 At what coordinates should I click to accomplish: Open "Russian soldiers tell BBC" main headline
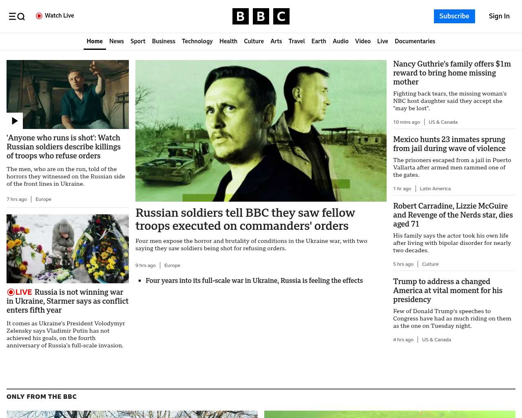coord(245,219)
